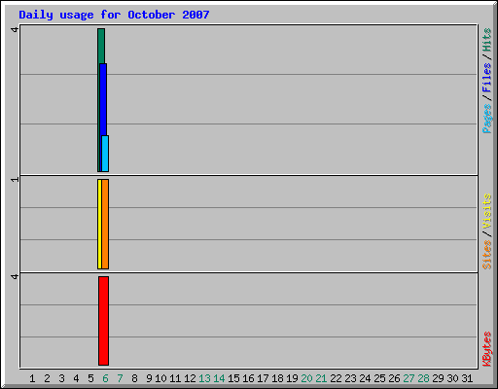Click the orange Sites bar
The width and height of the screenshot is (498, 389).
point(105,224)
